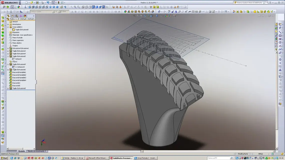Click the Rebuild traffic light icon

click(x=59, y=2)
